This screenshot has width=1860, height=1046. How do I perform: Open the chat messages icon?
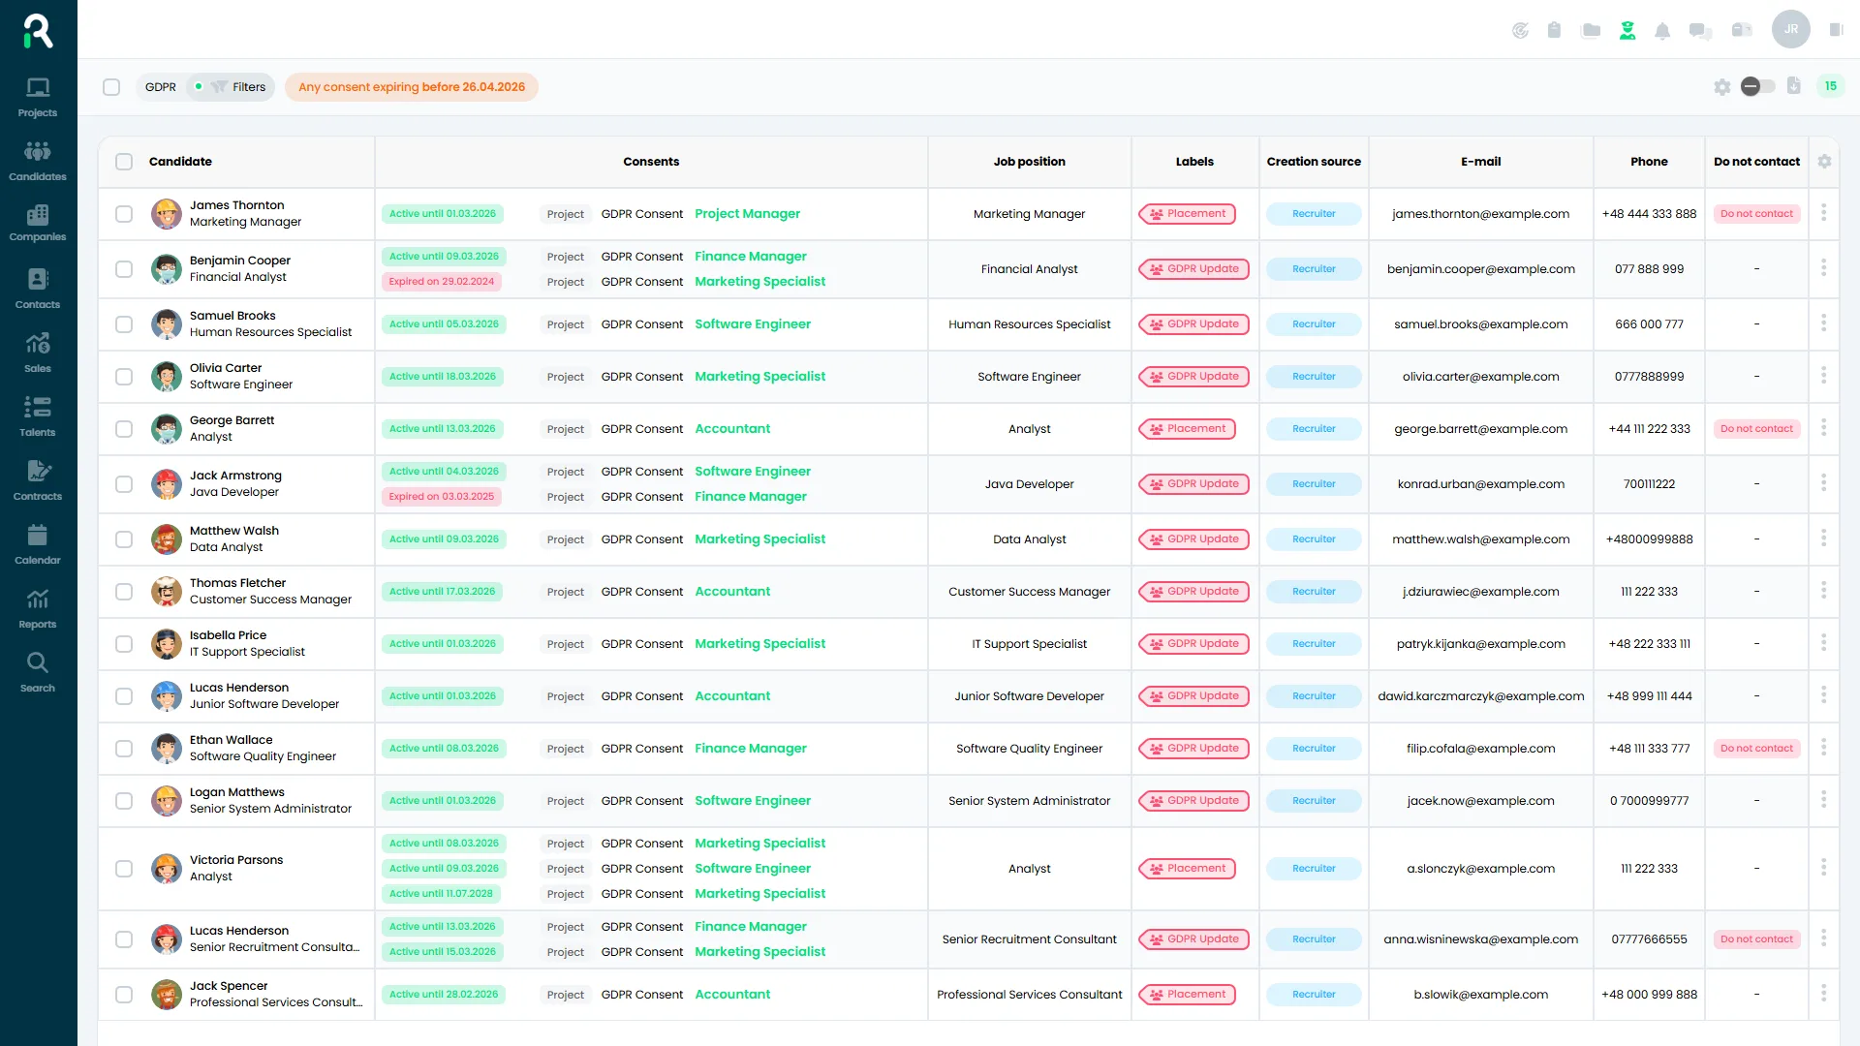pyautogui.click(x=1700, y=31)
